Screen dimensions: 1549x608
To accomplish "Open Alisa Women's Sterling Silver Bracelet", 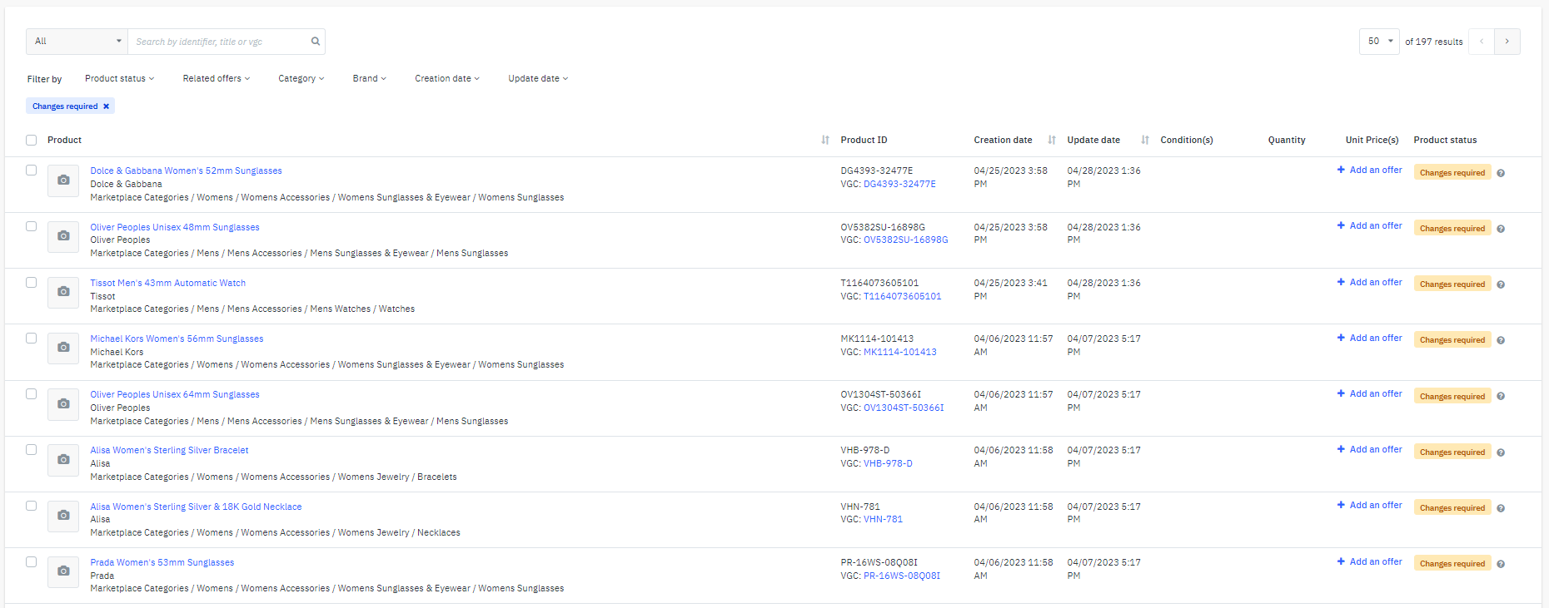I will [169, 450].
